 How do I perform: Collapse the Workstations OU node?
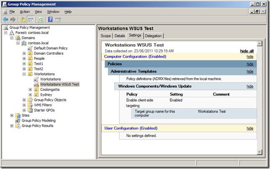[x=24, y=74]
